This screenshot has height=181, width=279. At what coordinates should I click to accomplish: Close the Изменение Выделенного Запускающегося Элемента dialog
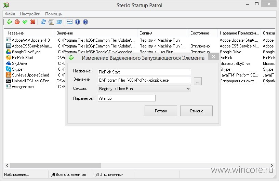pyautogui.click(x=213, y=57)
